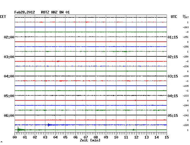This screenshot has height=145, width=190.
Task: Select minute 00 on the Zeit axis
Action: pyautogui.click(x=15, y=137)
